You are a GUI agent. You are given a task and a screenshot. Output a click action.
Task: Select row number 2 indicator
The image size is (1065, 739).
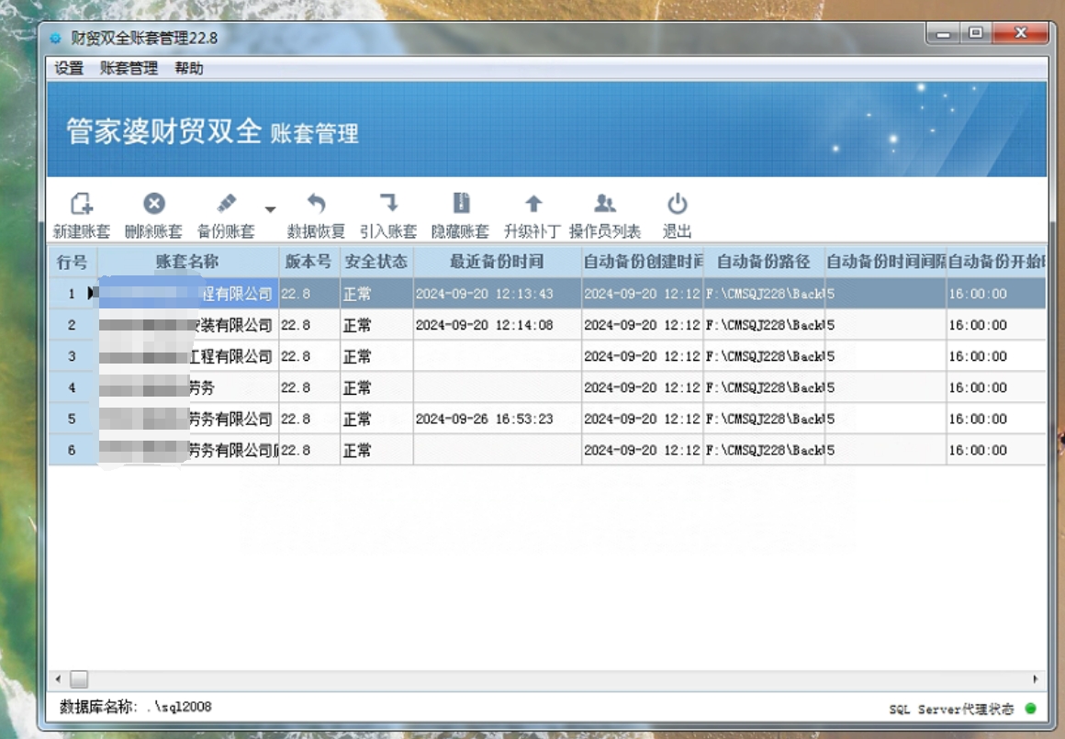(72, 325)
